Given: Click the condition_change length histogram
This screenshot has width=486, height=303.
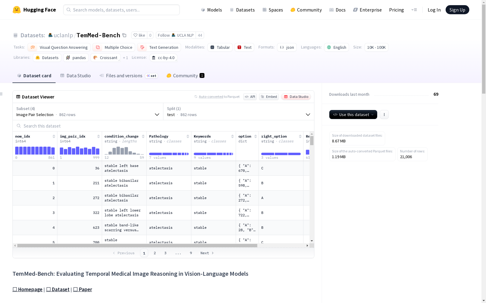Looking at the screenshot, I should click(124, 151).
